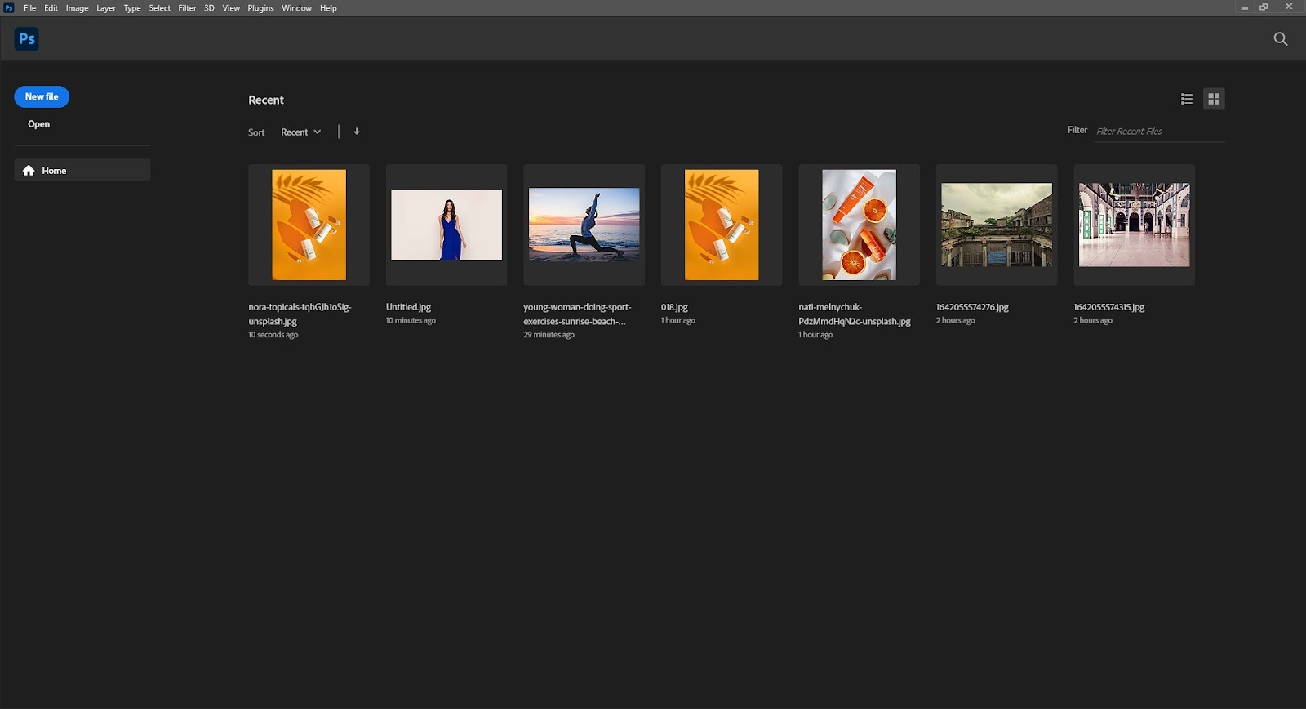Click the Open button
Image resolution: width=1306 pixels, height=709 pixels.
[x=38, y=124]
